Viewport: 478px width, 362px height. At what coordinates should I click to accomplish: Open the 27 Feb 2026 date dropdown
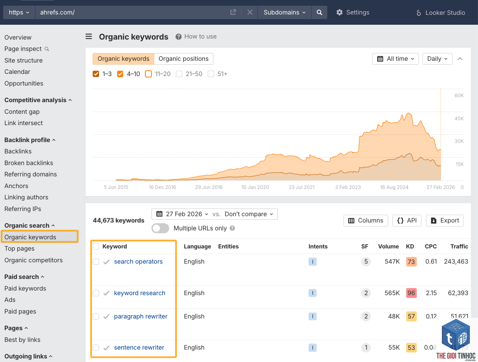click(x=182, y=214)
